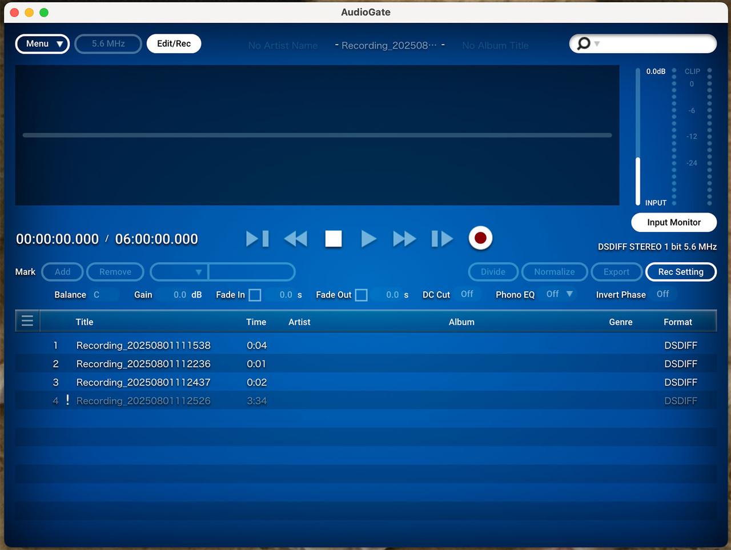Open the Rec Setting dialog

tap(681, 272)
